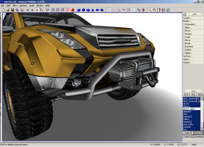Toggle the H toolbar button
The height and width of the screenshot is (147, 204).
coord(27,10)
